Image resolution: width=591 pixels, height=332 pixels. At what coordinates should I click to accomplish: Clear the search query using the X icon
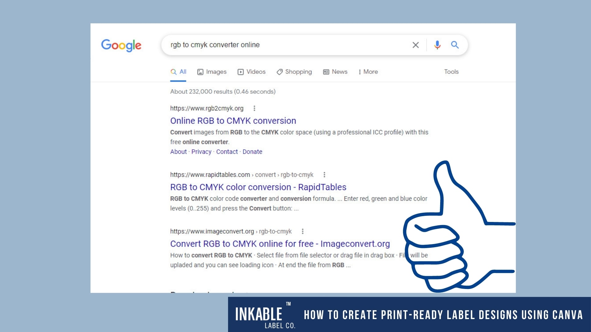tap(416, 45)
